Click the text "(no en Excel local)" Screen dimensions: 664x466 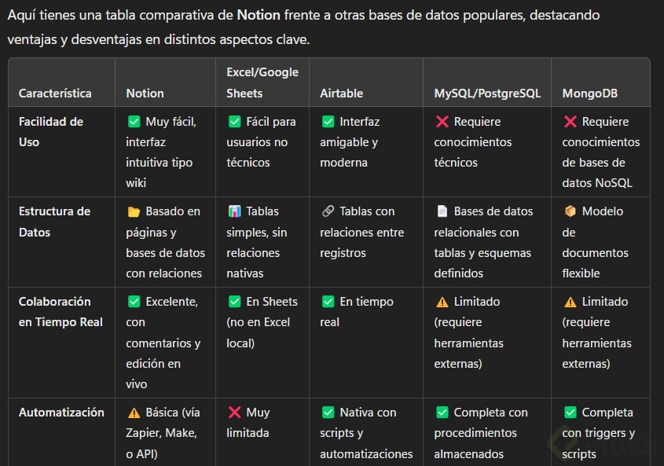(258, 332)
